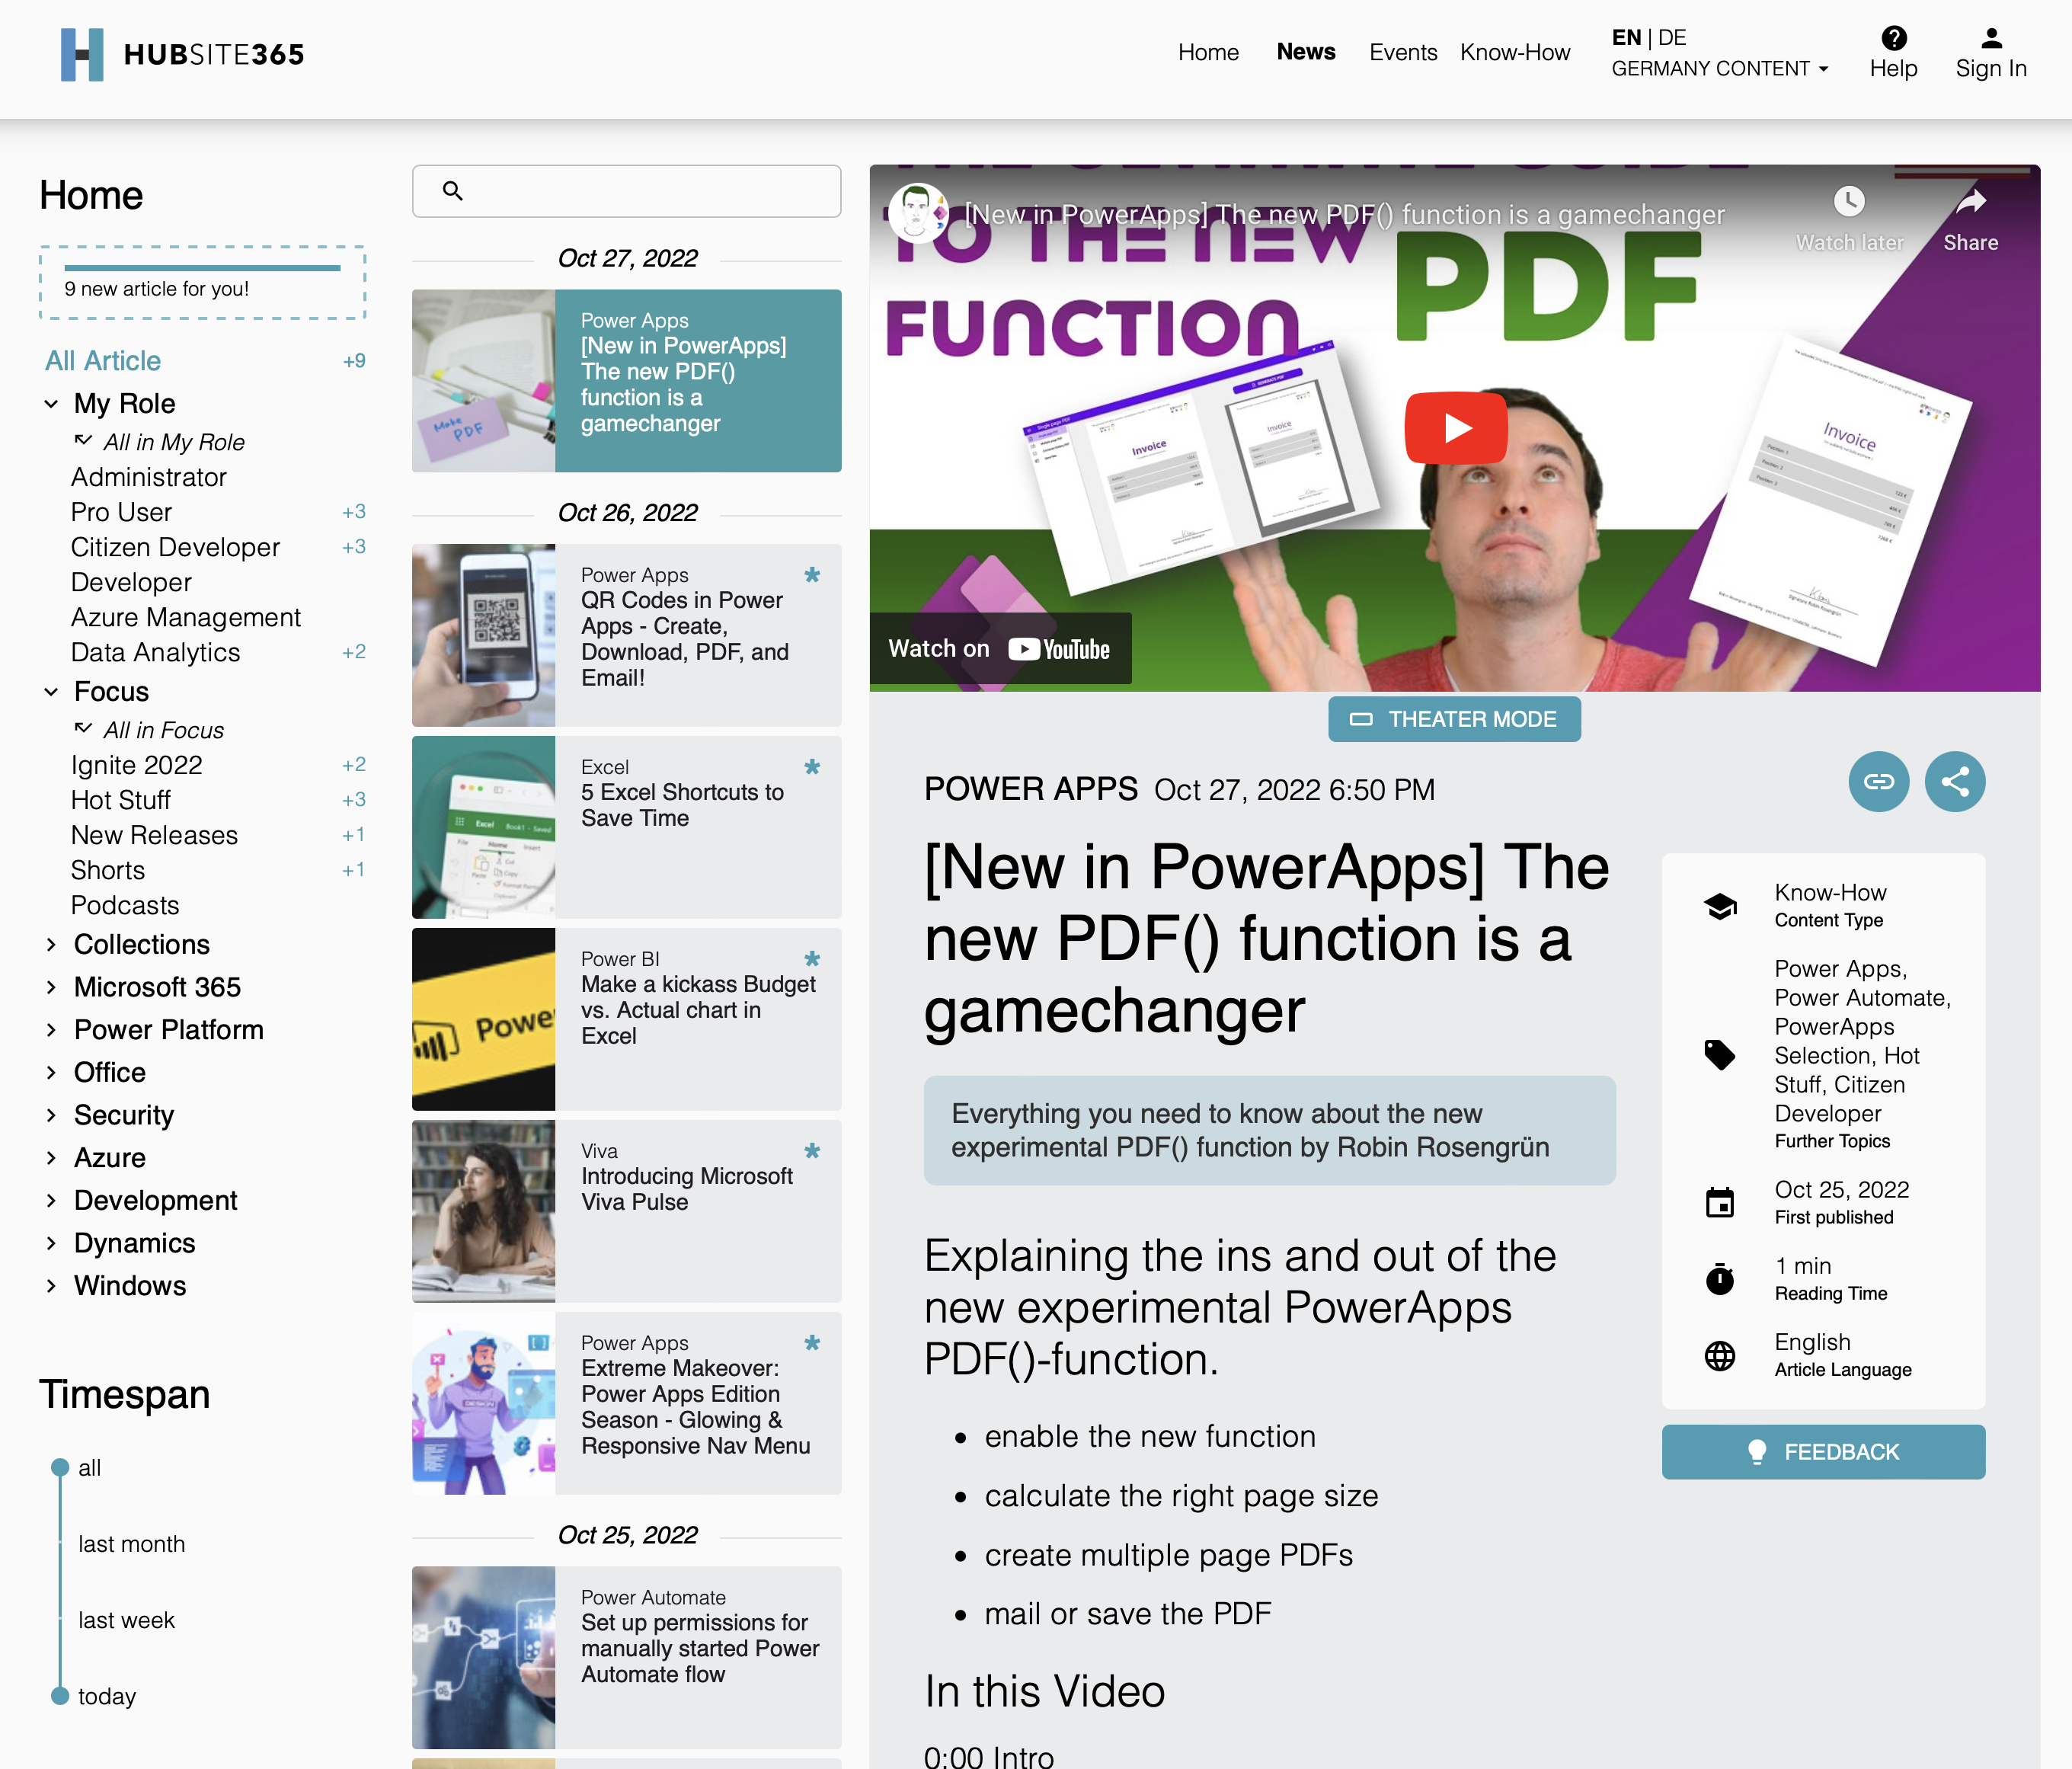
Task: Collapse the My Role section
Action: pyautogui.click(x=51, y=404)
